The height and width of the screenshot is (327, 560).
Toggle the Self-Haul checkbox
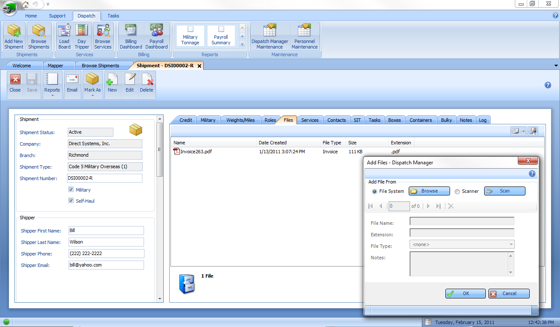coord(71,201)
